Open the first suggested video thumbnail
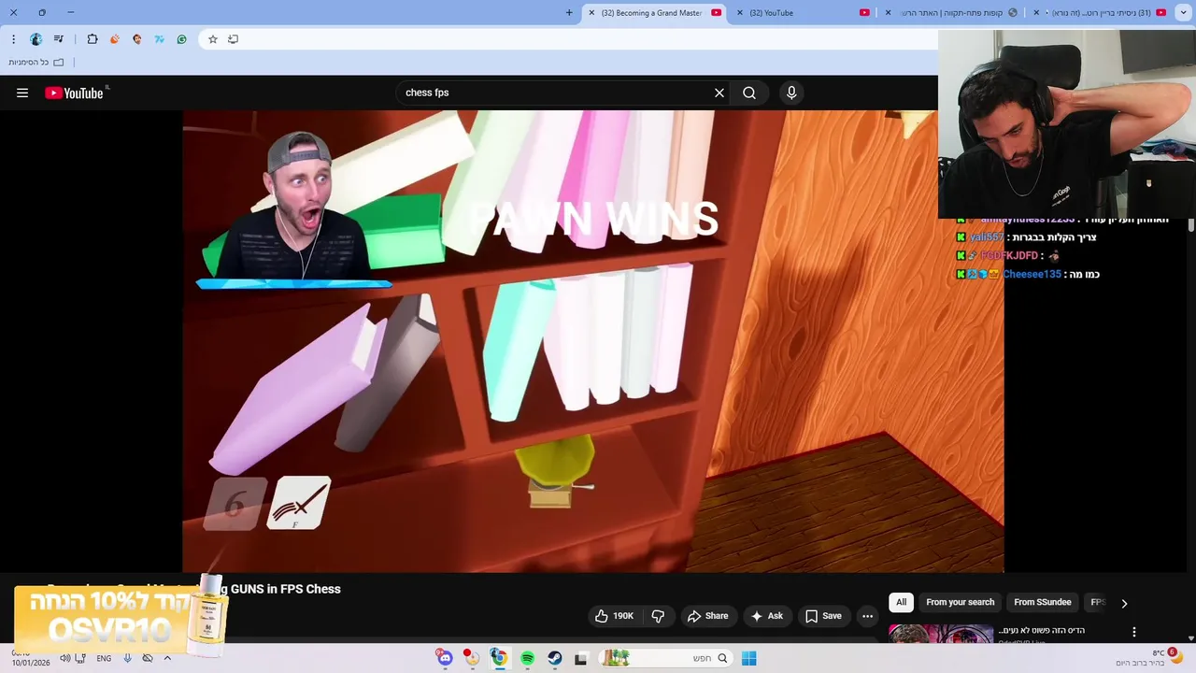 pos(941,634)
